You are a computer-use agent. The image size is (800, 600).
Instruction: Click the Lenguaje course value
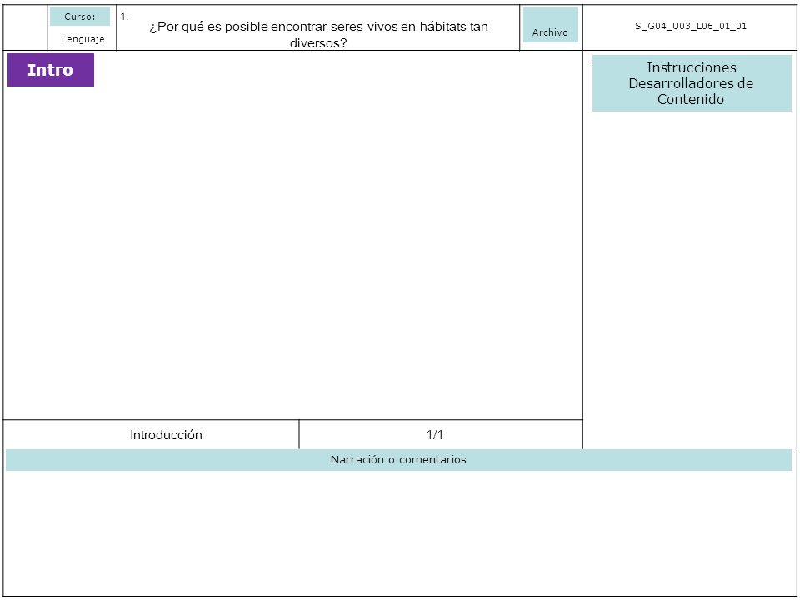[x=82, y=39]
